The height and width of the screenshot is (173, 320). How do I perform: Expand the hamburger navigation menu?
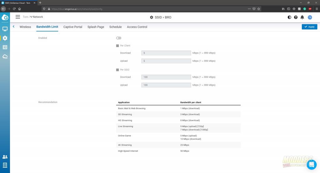(x=18, y=17)
